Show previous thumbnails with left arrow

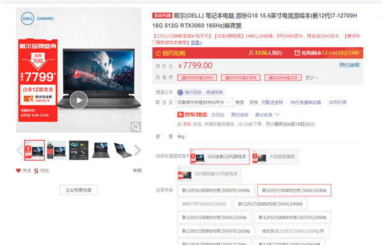[x=20, y=151]
